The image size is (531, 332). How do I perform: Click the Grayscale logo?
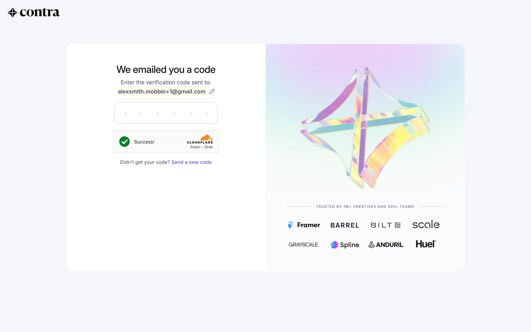(303, 245)
